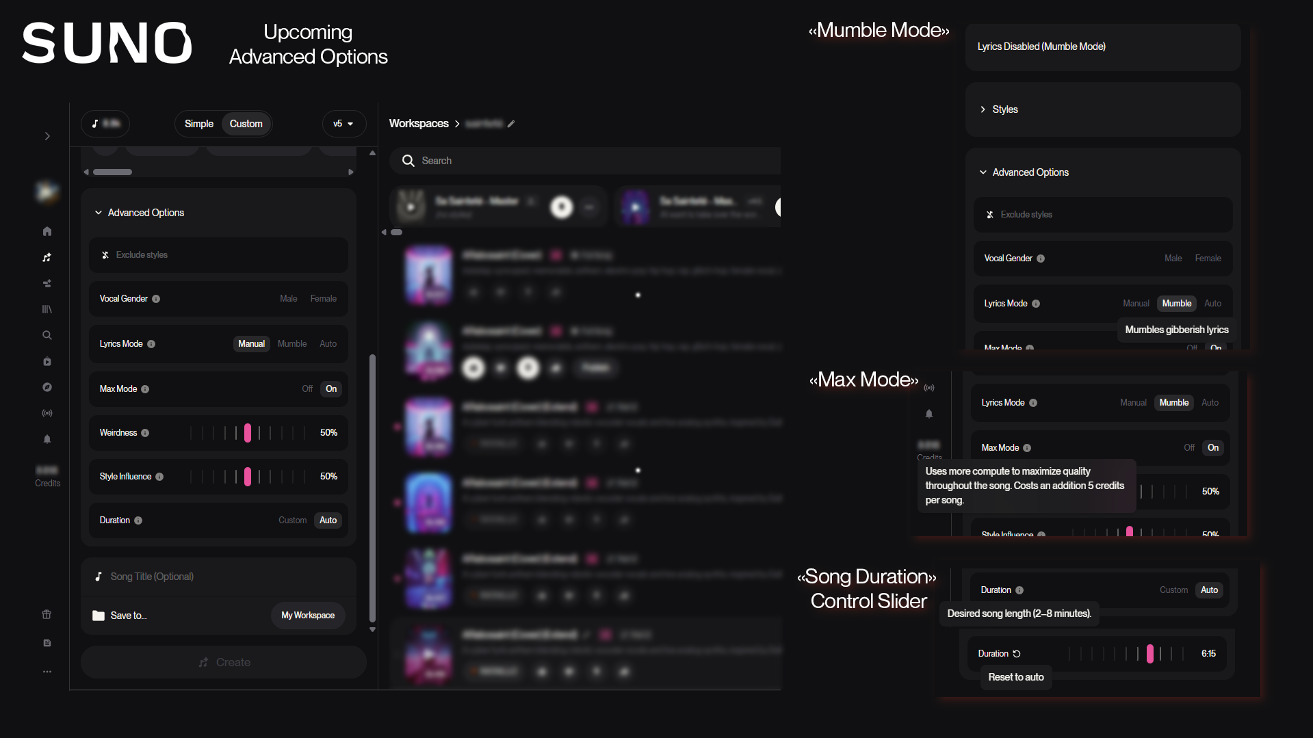The height and width of the screenshot is (738, 1313).
Task: Click the Song Title input field
Action: tap(218, 577)
